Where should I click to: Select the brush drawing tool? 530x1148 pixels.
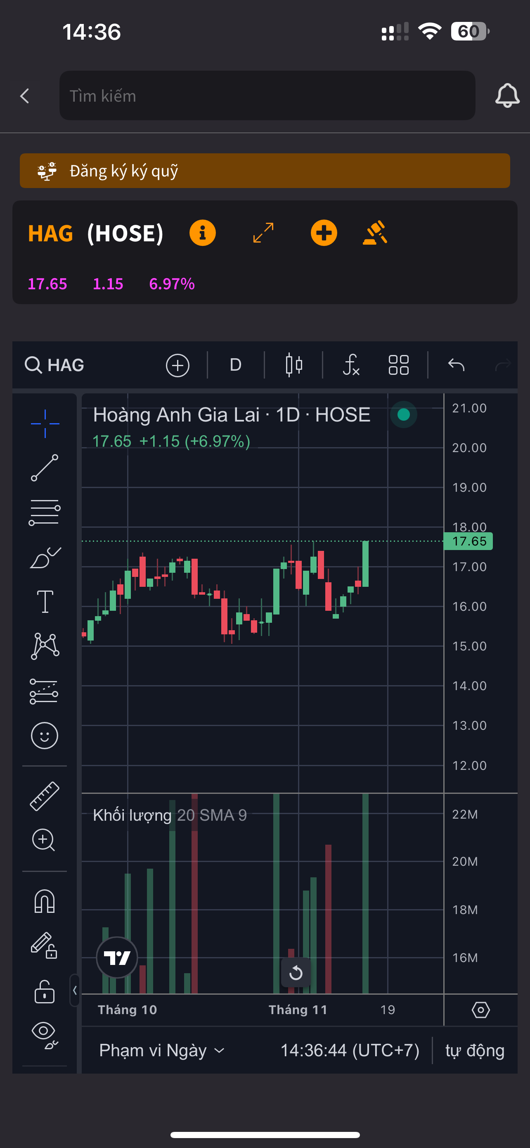click(45, 557)
